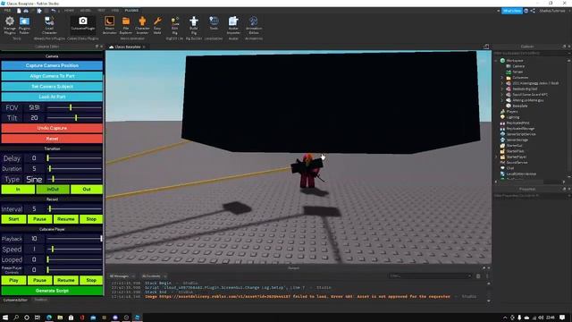Image resolution: width=572 pixels, height=322 pixels.
Task: Click the red Reset button
Action: (52, 139)
